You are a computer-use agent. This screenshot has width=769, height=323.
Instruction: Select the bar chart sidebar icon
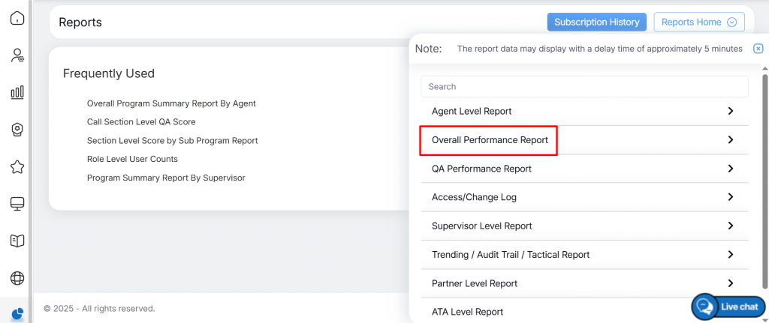tap(17, 92)
